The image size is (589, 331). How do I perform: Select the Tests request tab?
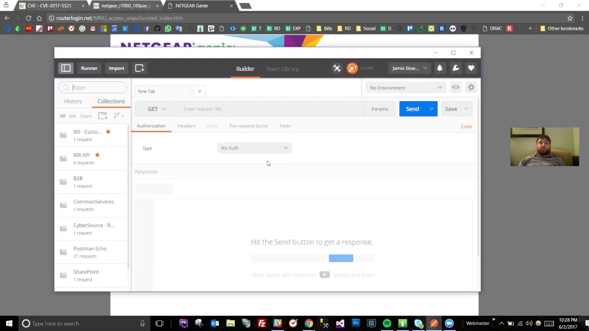[285, 126]
